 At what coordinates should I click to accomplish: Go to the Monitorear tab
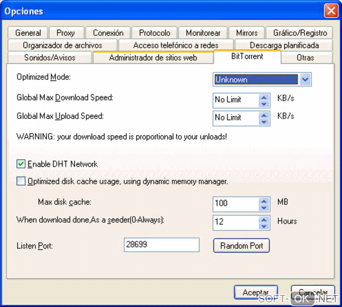coord(203,33)
